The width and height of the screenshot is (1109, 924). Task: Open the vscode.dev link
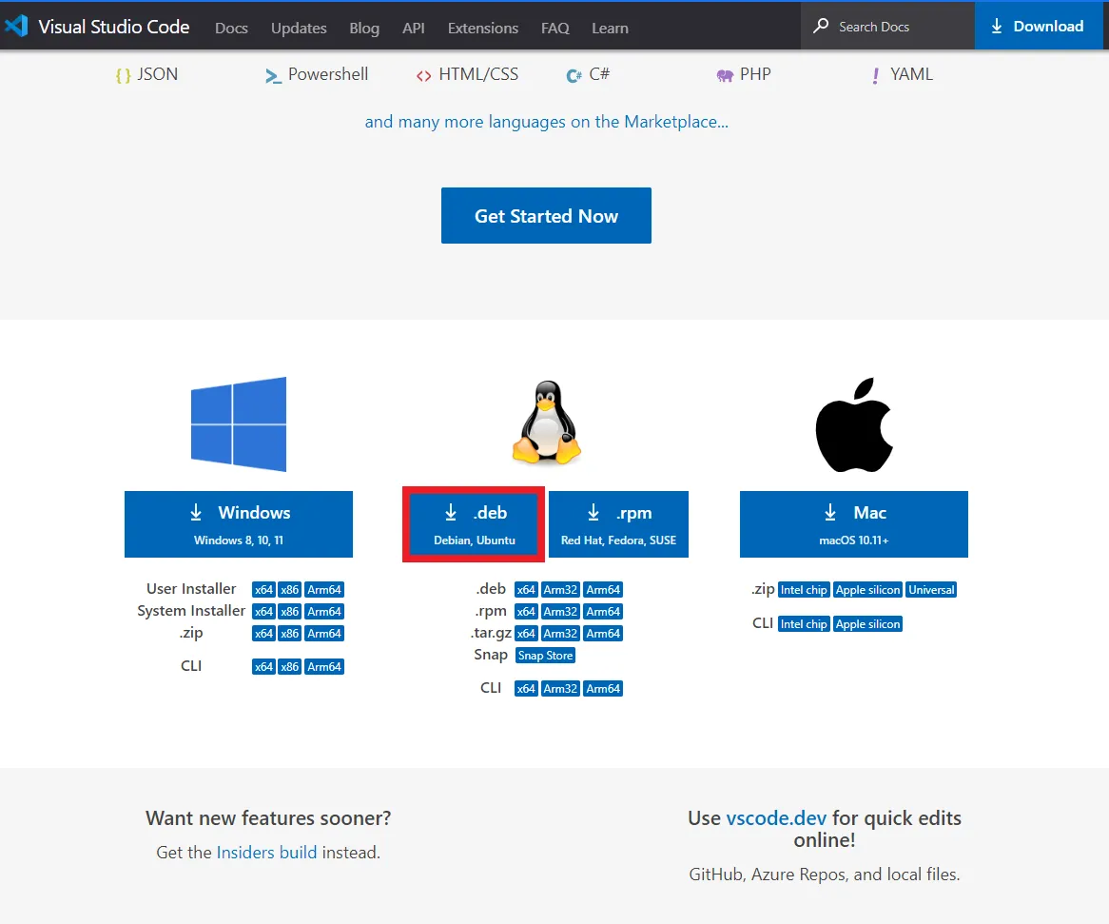pos(776,817)
